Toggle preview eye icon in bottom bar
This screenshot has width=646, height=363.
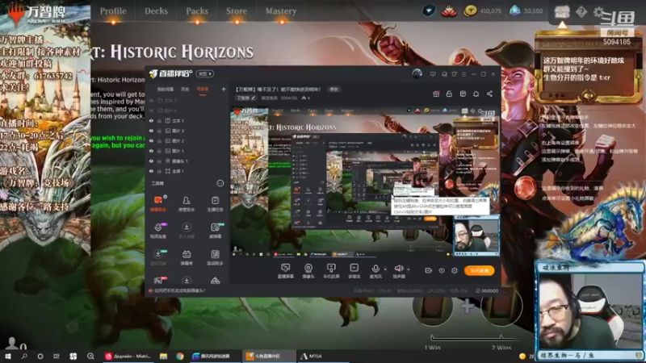pyautogui.click(x=442, y=270)
